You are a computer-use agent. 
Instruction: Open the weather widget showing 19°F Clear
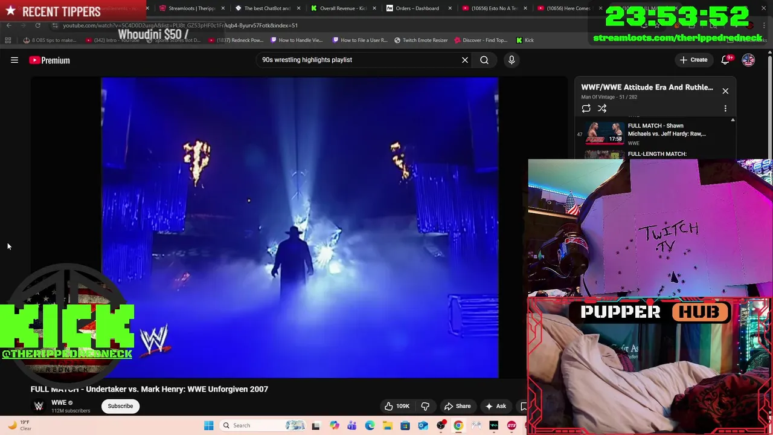(x=19, y=425)
